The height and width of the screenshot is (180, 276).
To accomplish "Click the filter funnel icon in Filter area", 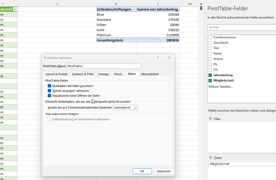I will pos(211,119).
